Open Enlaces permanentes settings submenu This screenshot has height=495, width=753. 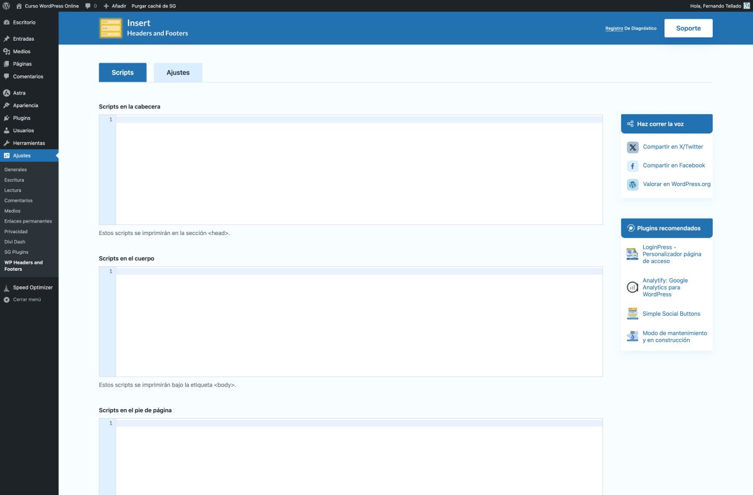28,221
